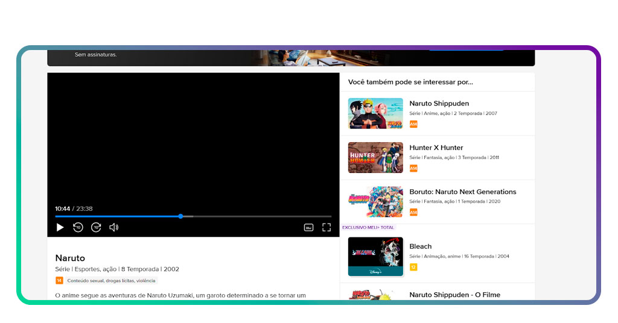
Task: Click the 'Sem assinaturas.' banner text
Action: (96, 55)
